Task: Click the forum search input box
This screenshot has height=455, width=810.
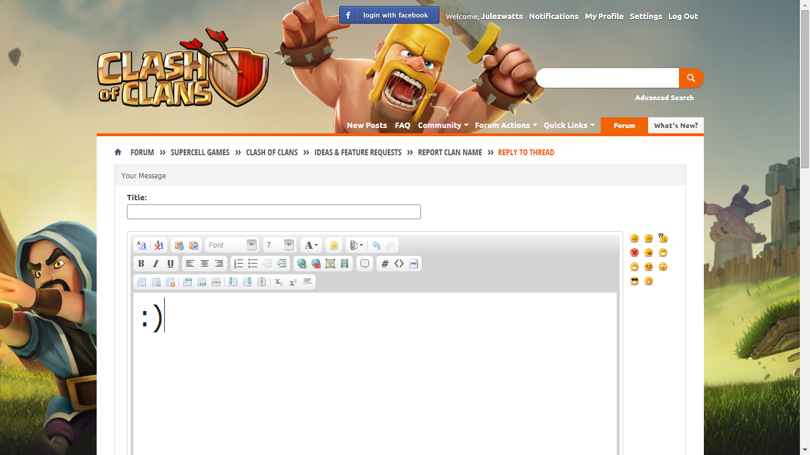Action: point(608,78)
